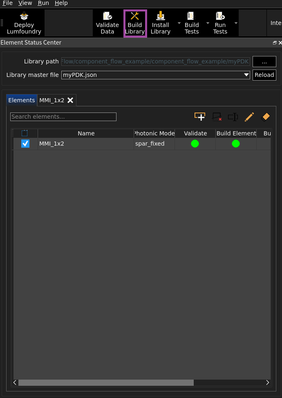Focus the Search elements field
The image size is (282, 398).
(x=63, y=117)
